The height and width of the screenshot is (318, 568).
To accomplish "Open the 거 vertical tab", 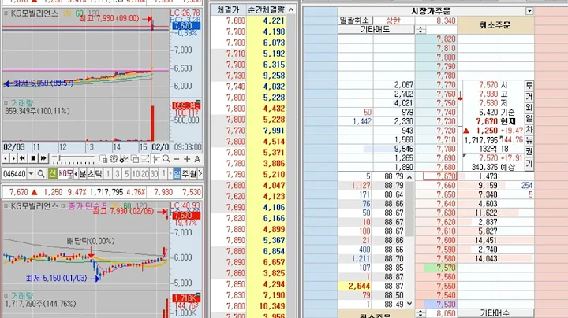I will (x=529, y=97).
